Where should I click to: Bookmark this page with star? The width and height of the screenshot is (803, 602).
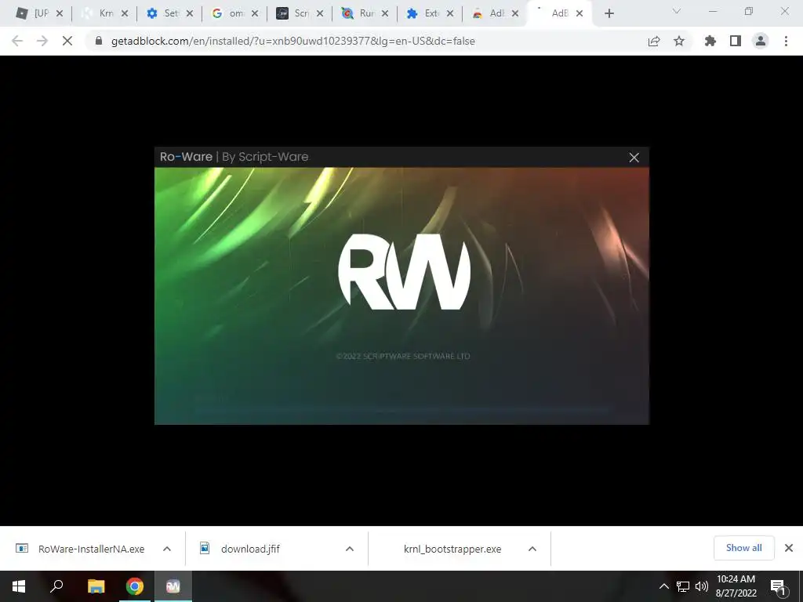(679, 41)
